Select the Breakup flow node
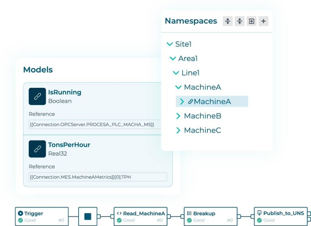 [x=210, y=216]
